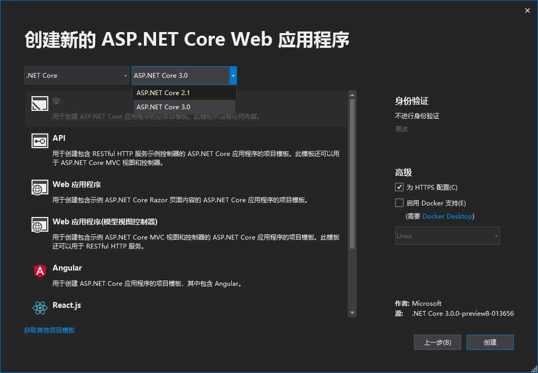Click the .NET Core 3.0.0-preview8-013656 source text

click(463, 313)
